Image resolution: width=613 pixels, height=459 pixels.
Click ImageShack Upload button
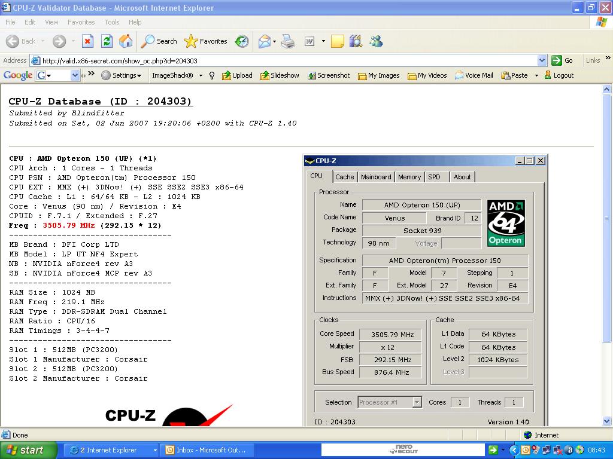click(237, 75)
